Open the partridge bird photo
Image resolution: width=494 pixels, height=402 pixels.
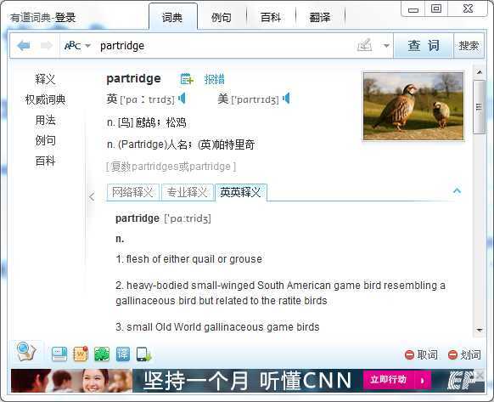pyautogui.click(x=413, y=106)
